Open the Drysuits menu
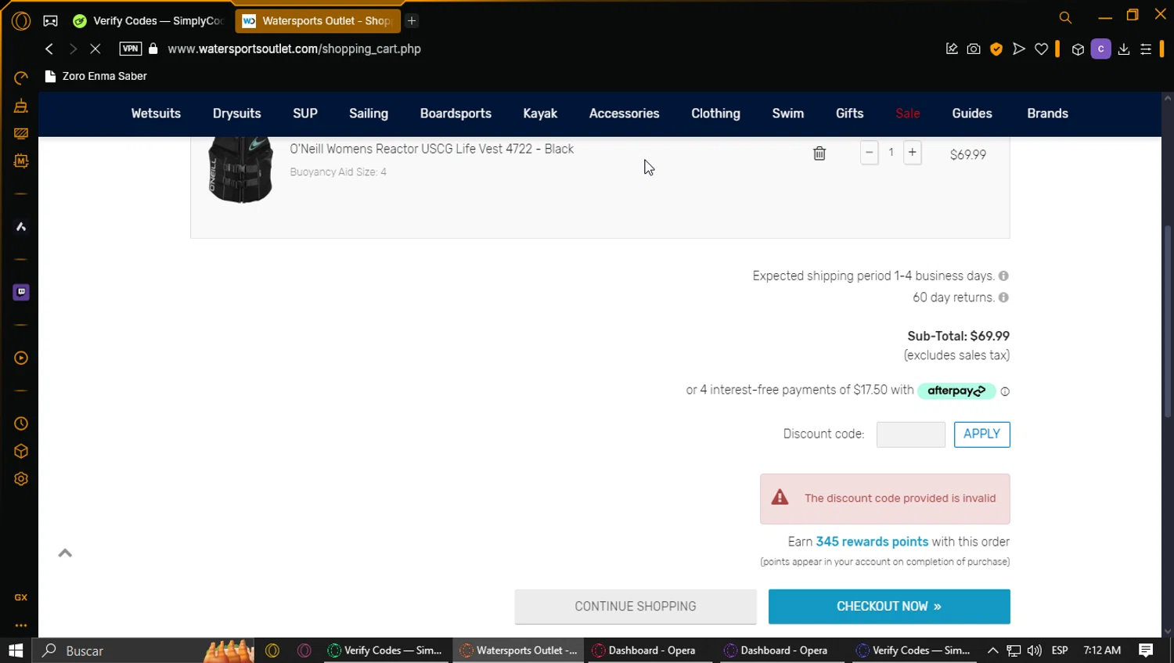The width and height of the screenshot is (1174, 663). click(237, 114)
